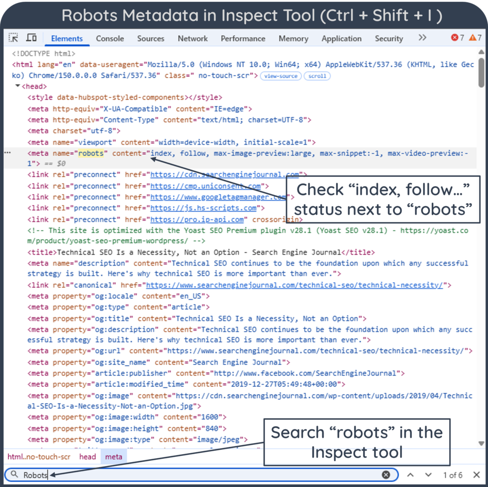This screenshot has width=488, height=487.
Task: Click the view-source badge
Action: [281, 76]
